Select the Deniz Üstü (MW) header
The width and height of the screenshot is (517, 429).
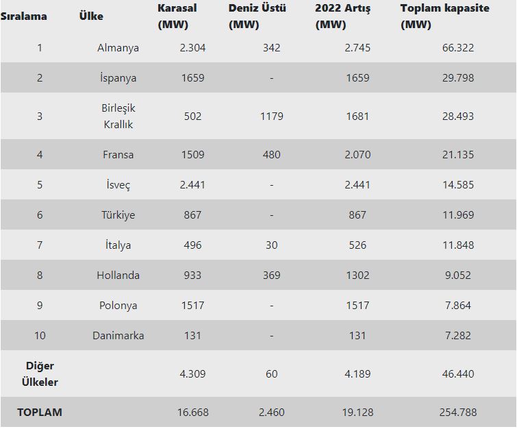pos(257,16)
